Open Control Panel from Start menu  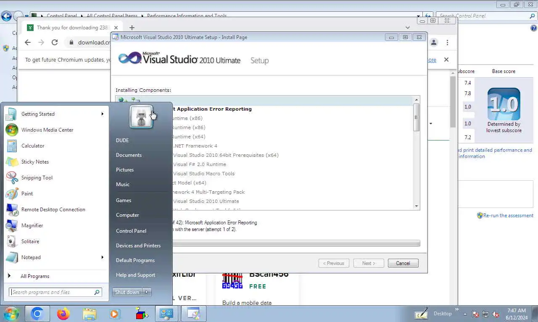[x=131, y=231]
